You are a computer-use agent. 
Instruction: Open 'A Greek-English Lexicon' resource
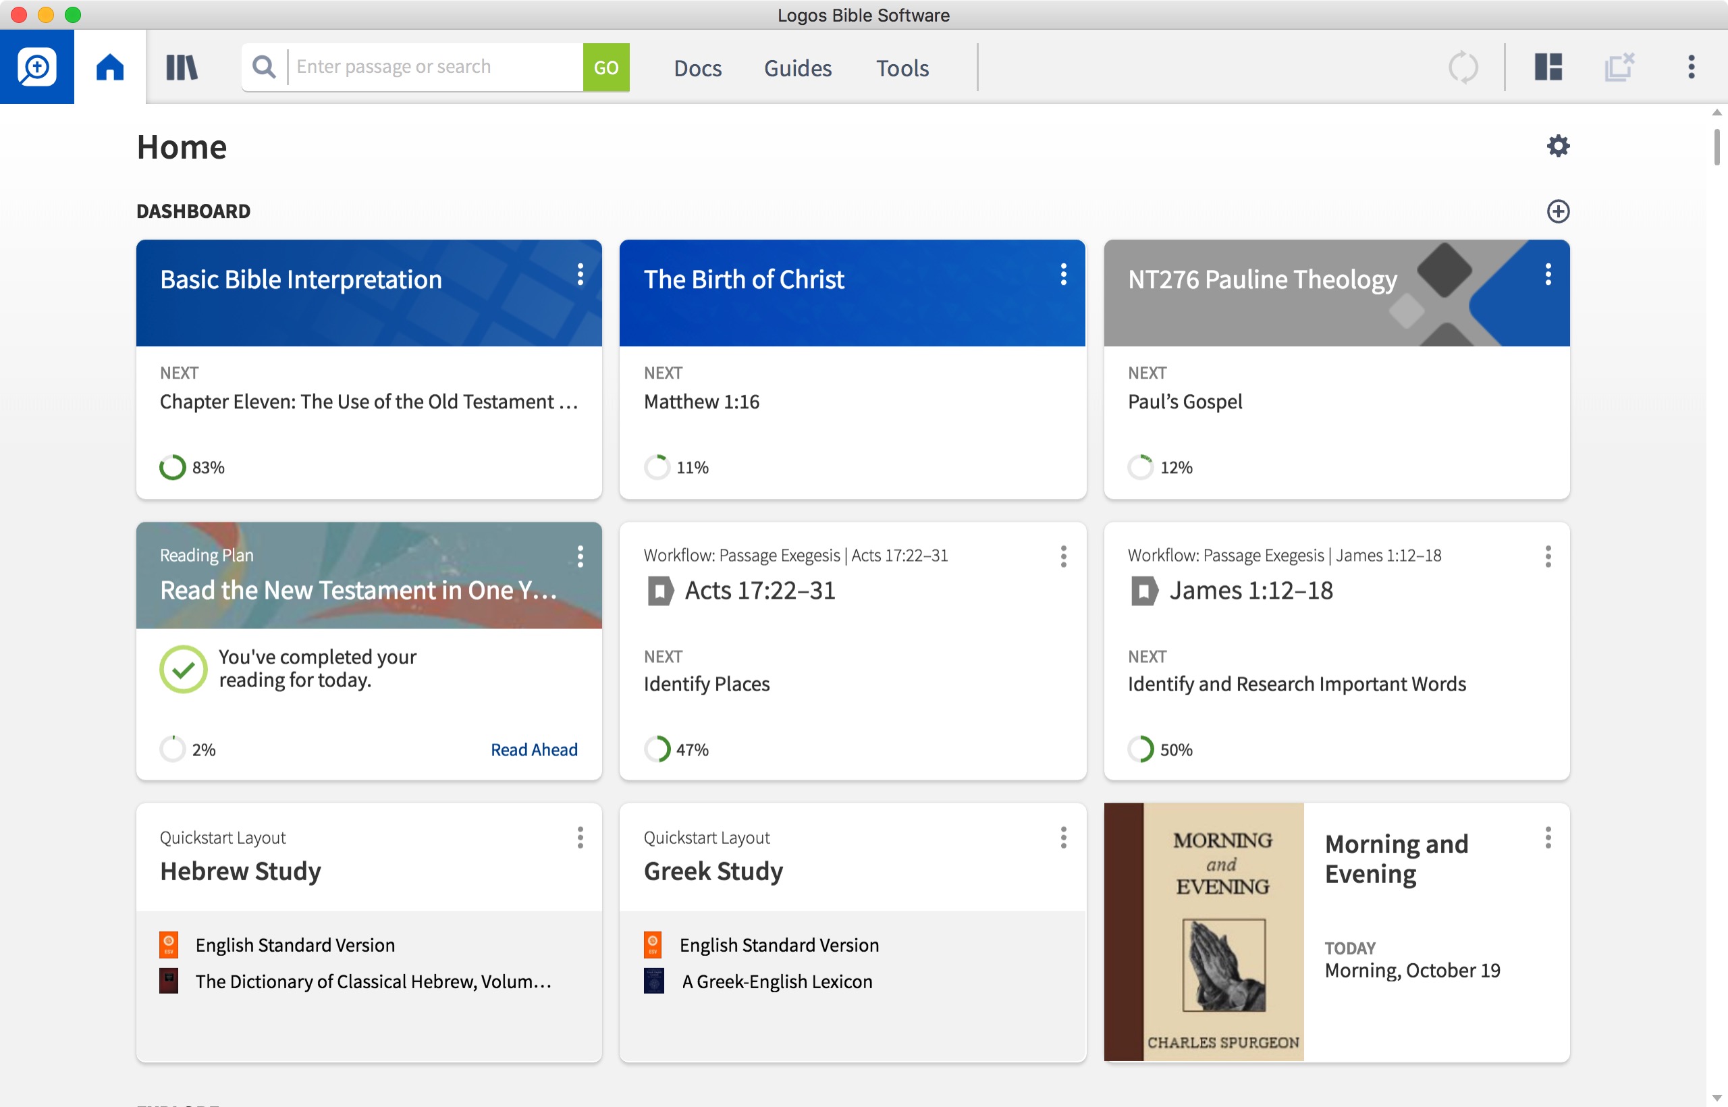pyautogui.click(x=776, y=981)
